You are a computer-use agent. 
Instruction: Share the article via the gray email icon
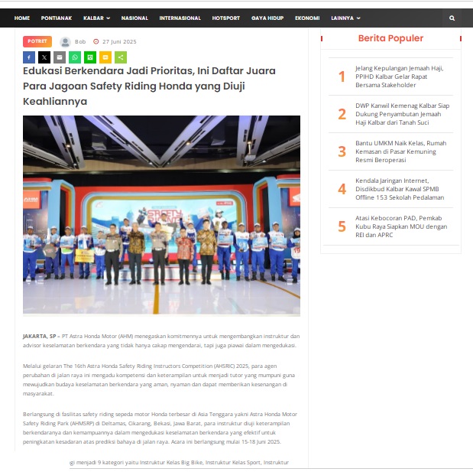point(60,57)
